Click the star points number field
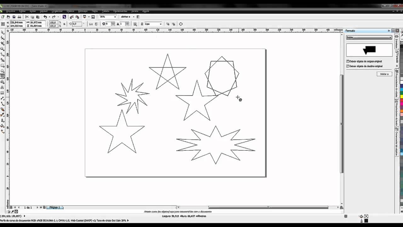Image resolution: width=403 pixels, height=227 pixels. click(x=108, y=24)
